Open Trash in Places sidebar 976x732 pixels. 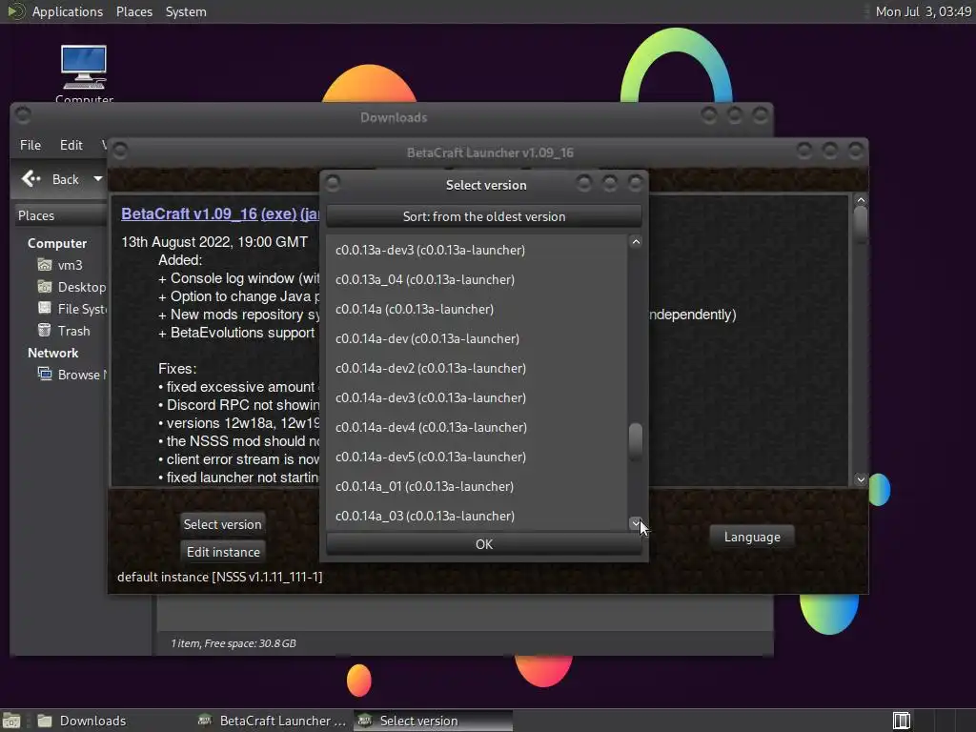(64, 331)
